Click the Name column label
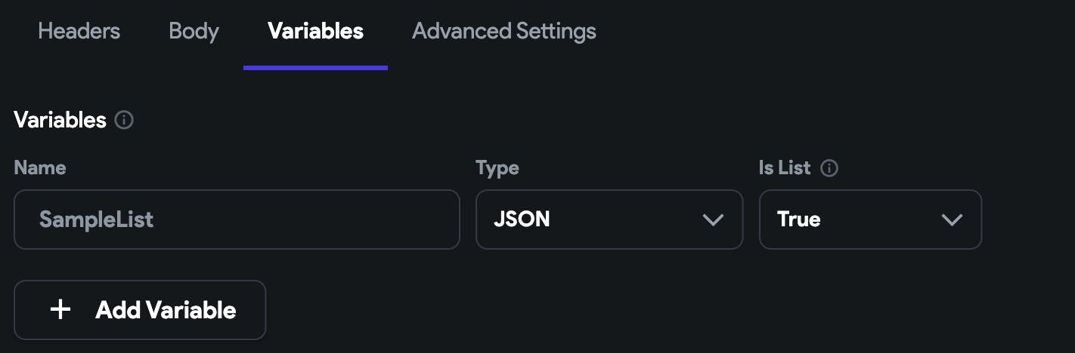The image size is (1075, 353). pyautogui.click(x=39, y=167)
